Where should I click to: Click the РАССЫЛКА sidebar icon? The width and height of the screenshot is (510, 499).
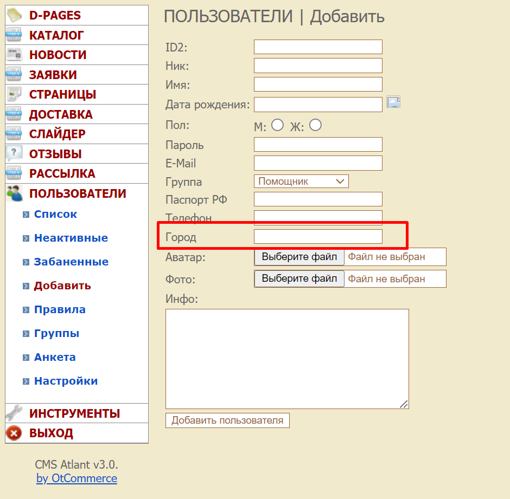14,173
